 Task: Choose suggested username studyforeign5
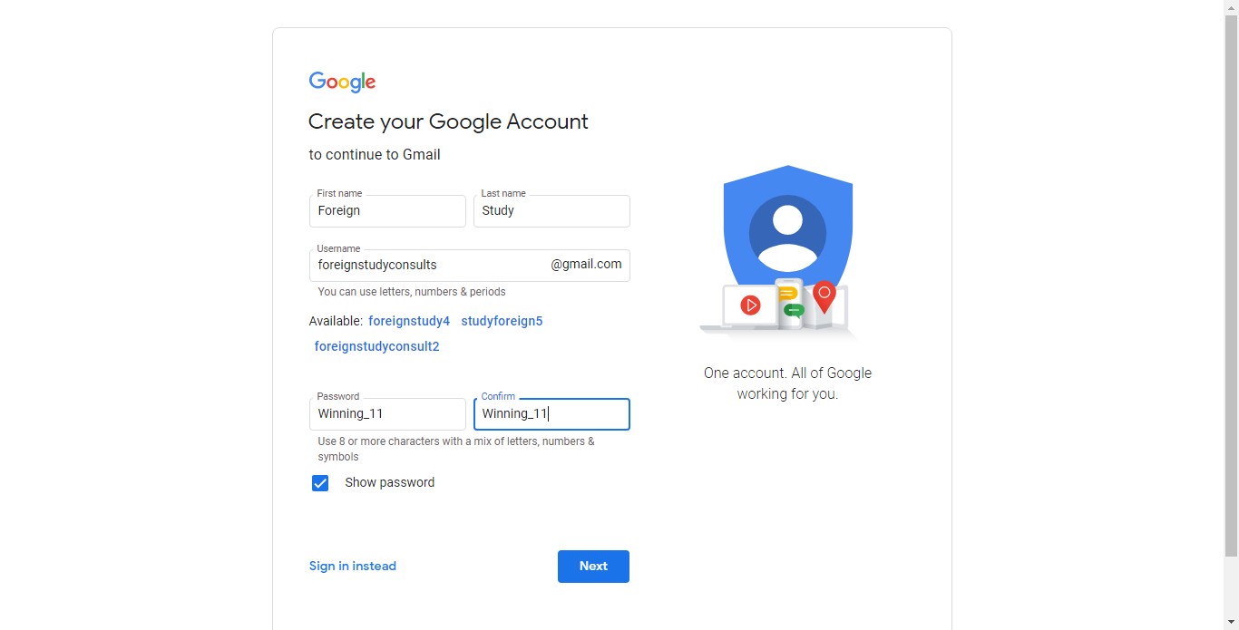coord(502,321)
